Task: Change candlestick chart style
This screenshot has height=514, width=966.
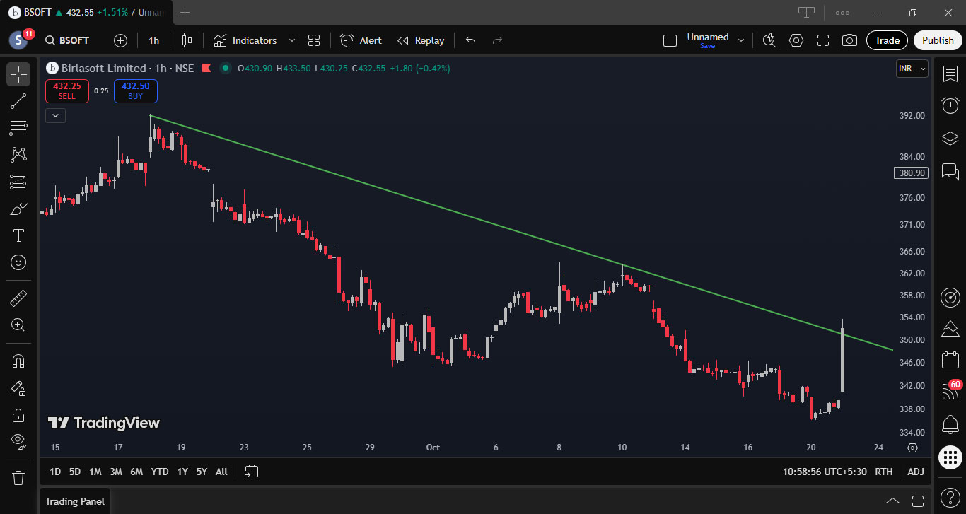Action: [187, 40]
